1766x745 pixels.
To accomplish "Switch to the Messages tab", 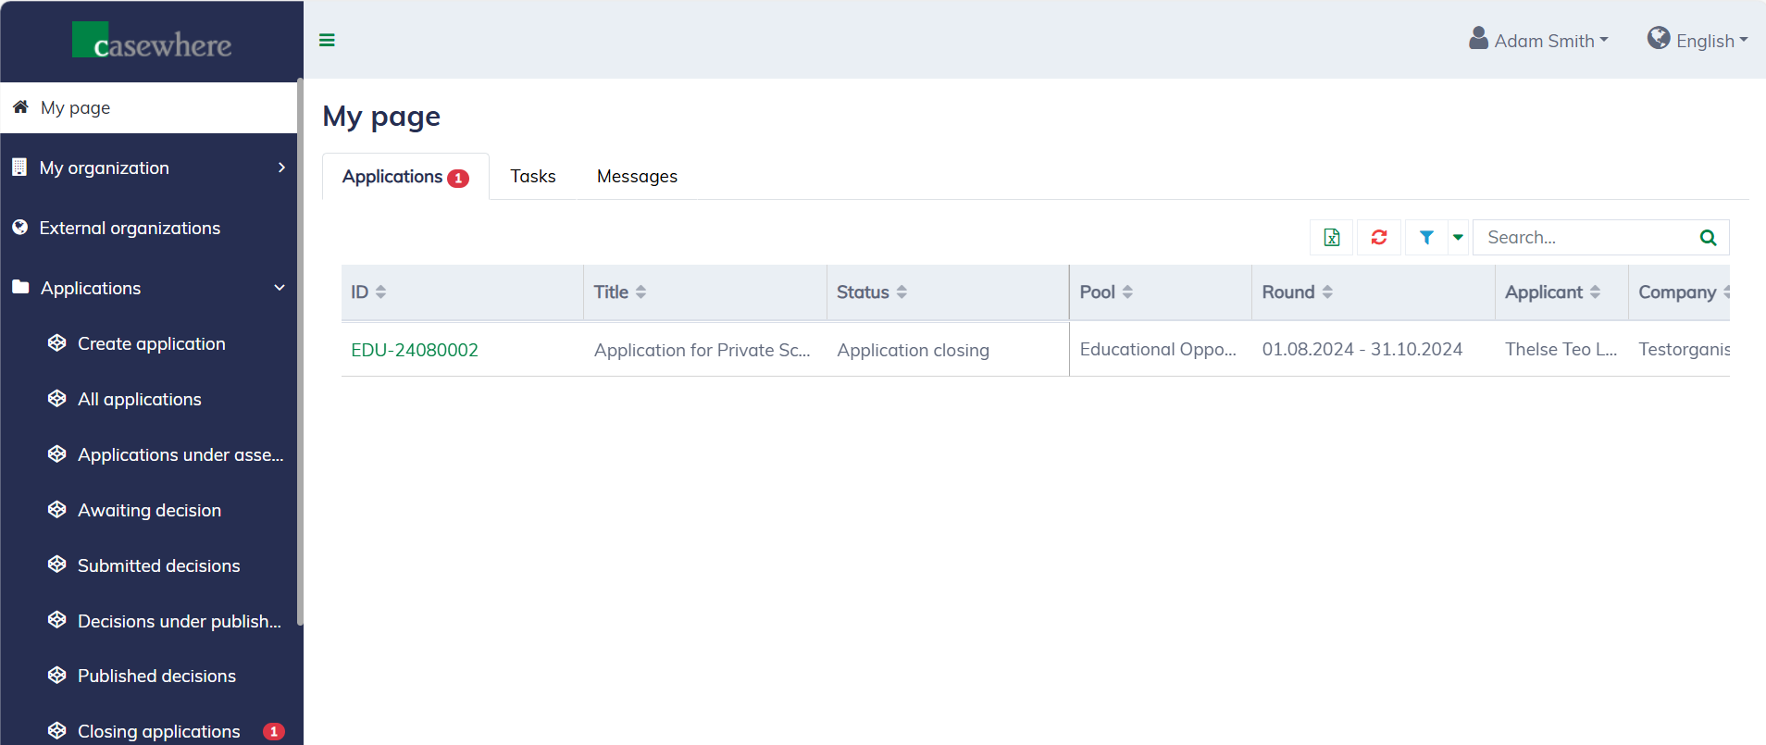I will tap(637, 177).
